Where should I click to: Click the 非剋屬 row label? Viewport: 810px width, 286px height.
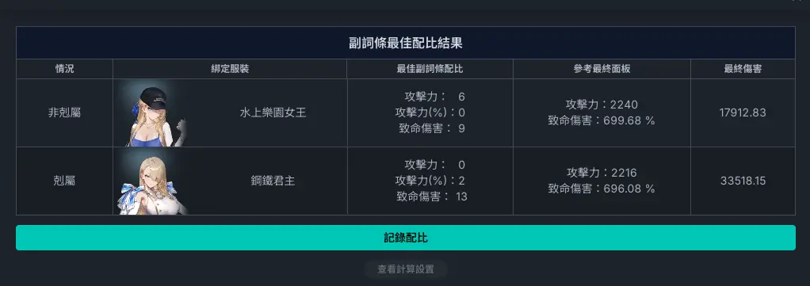point(64,112)
